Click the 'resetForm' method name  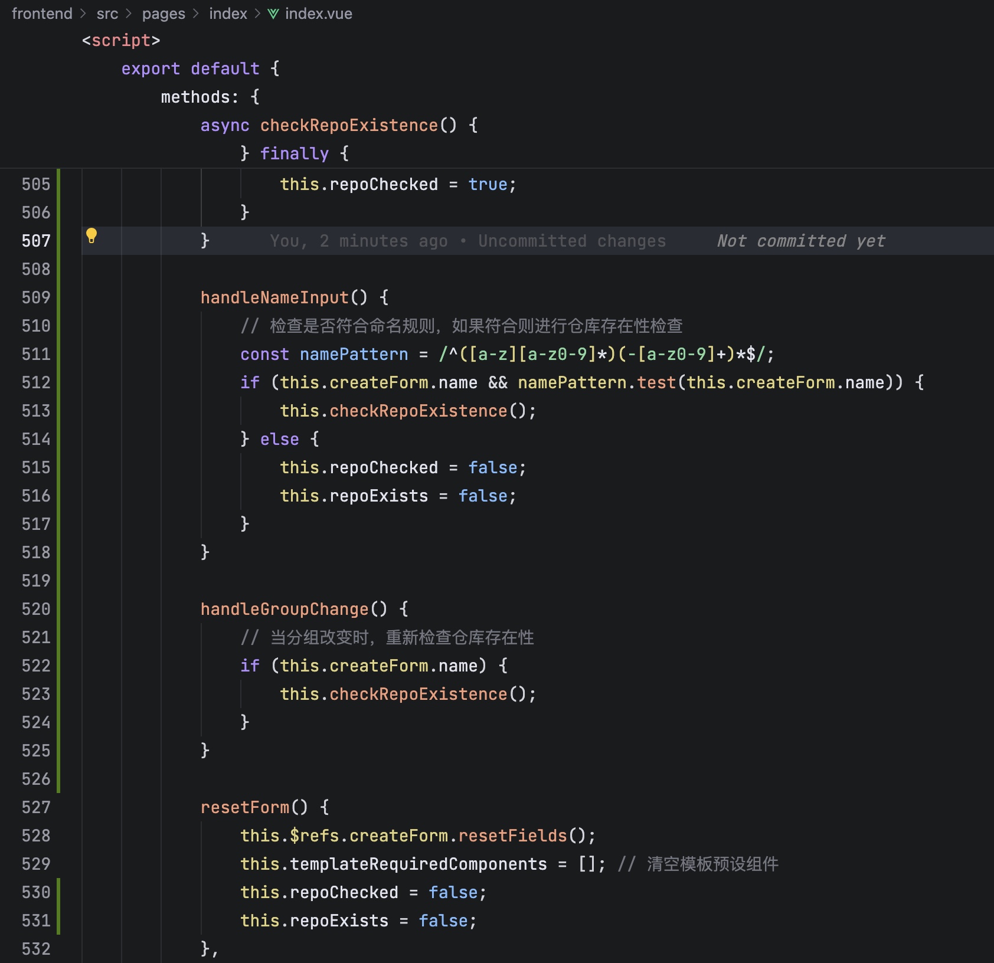[x=245, y=807]
